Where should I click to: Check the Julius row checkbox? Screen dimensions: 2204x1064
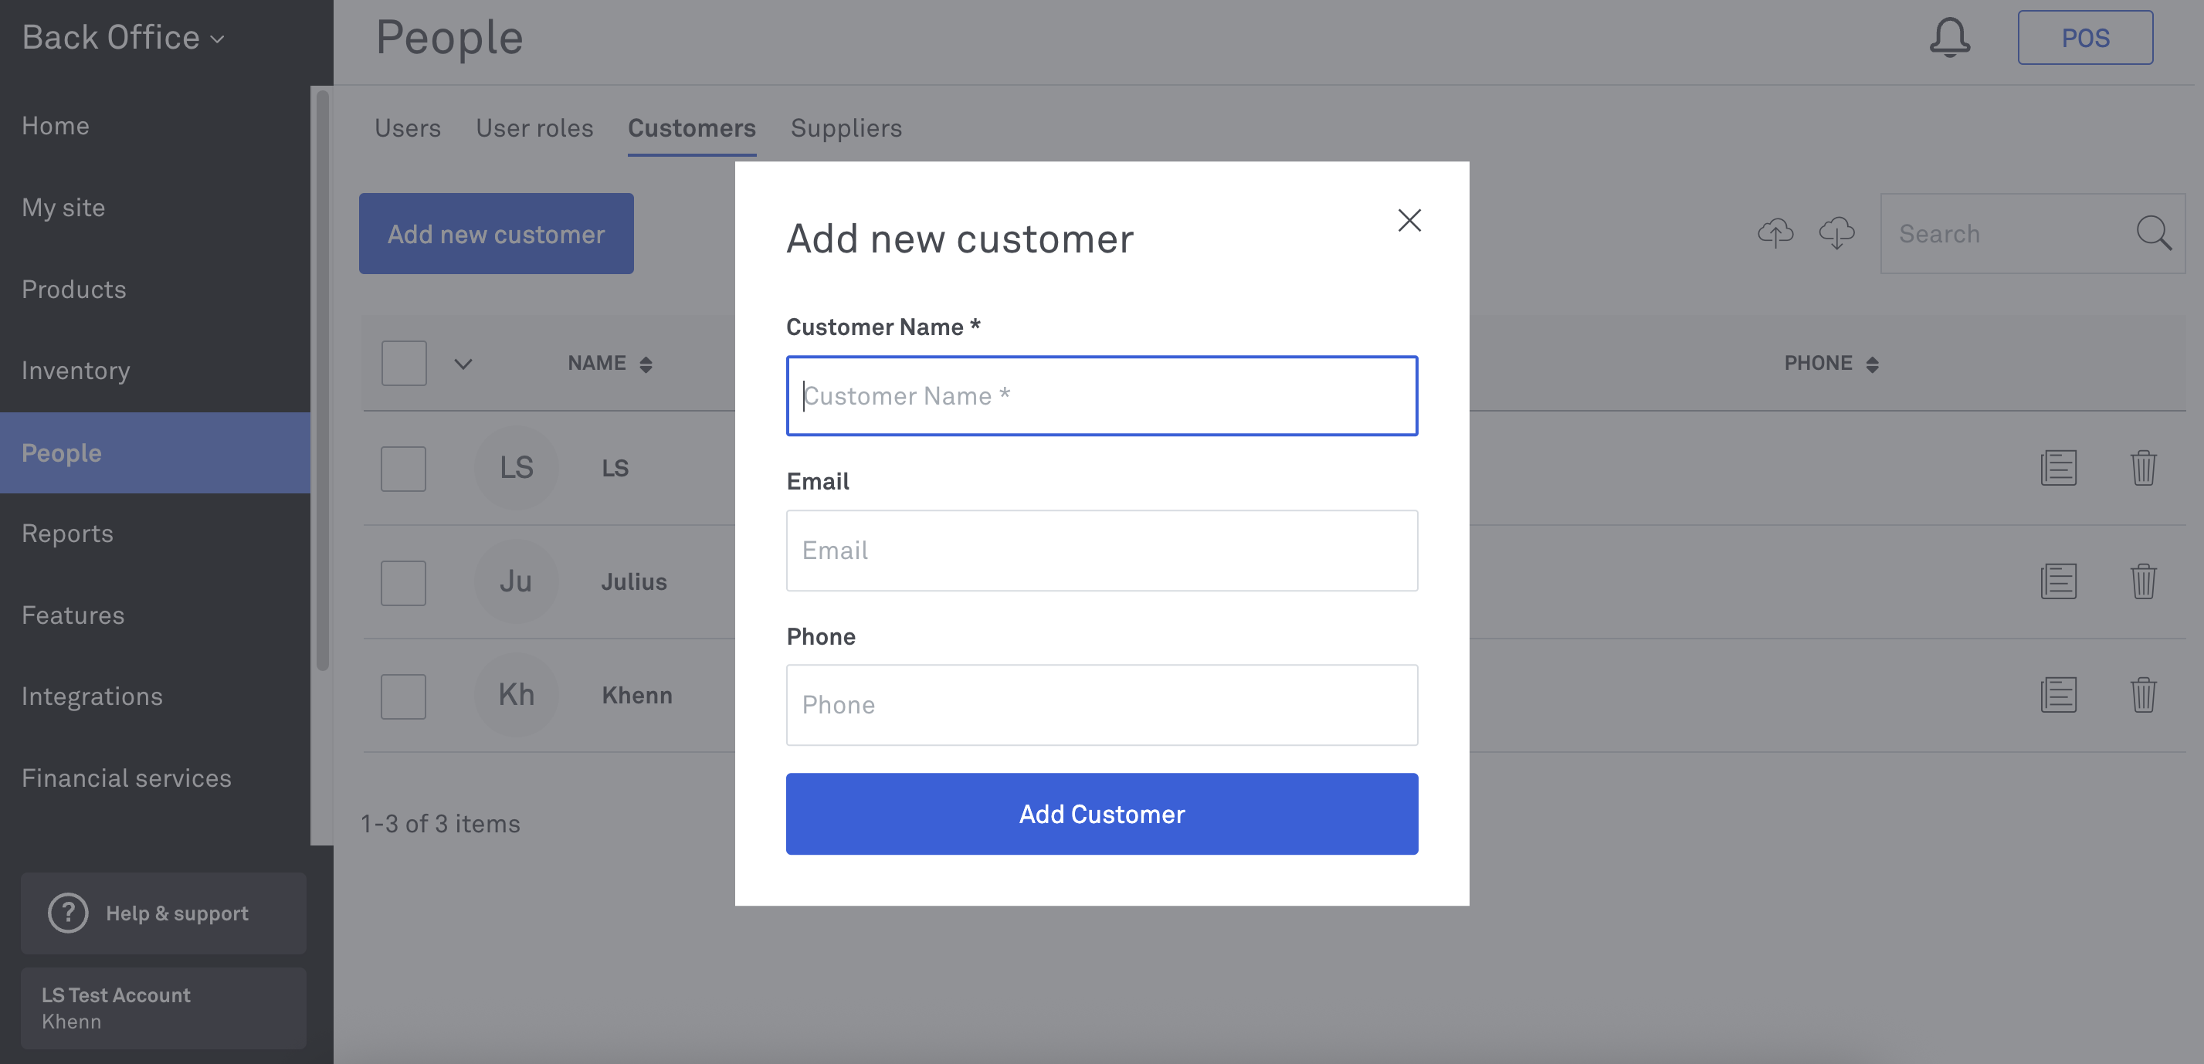[x=404, y=582]
